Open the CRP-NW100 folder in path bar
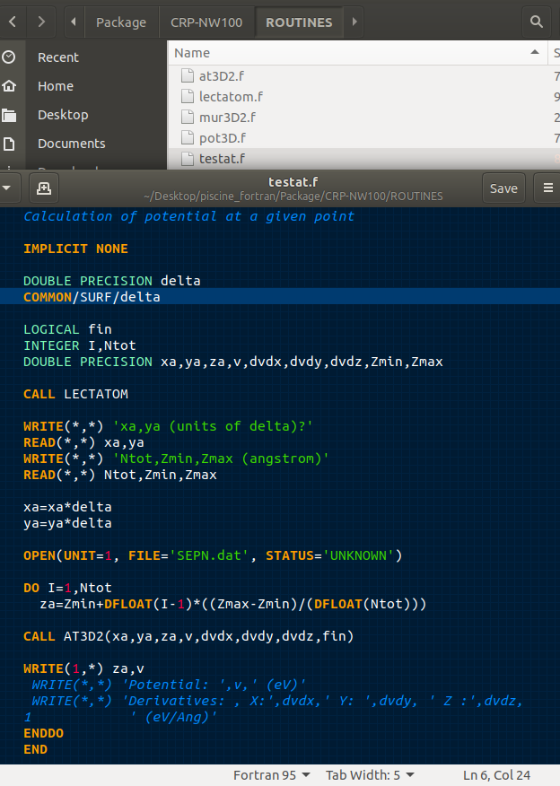The image size is (560, 786). 206,22
